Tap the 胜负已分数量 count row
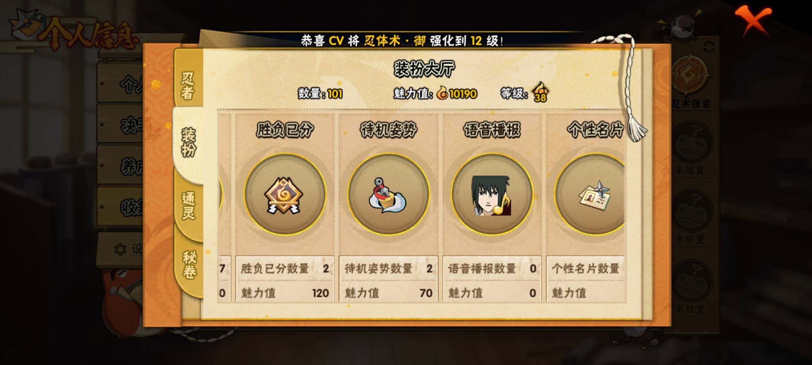Viewport: 812px width, 365px height. [285, 269]
